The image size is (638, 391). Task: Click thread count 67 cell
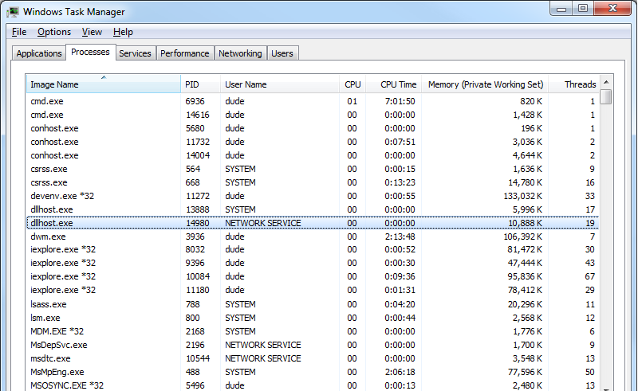(590, 276)
